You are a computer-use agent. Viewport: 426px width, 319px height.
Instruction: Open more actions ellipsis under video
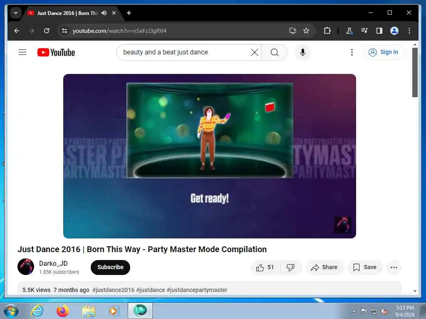[394, 267]
